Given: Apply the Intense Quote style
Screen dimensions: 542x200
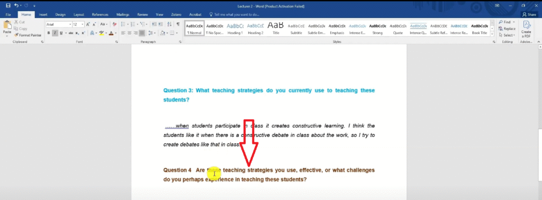Looking at the screenshot, I should [x=418, y=29].
